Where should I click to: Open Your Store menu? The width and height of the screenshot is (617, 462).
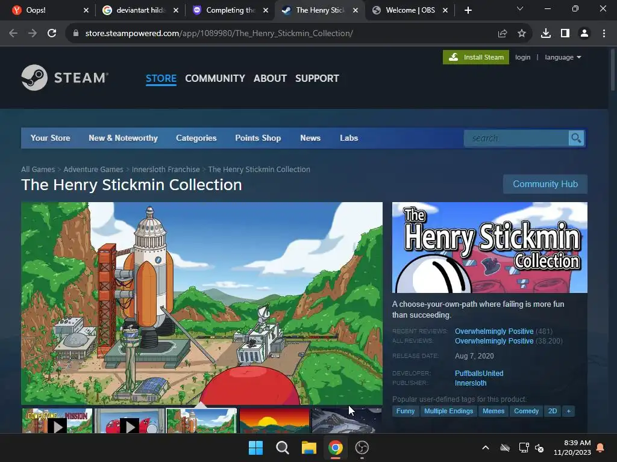tap(51, 138)
